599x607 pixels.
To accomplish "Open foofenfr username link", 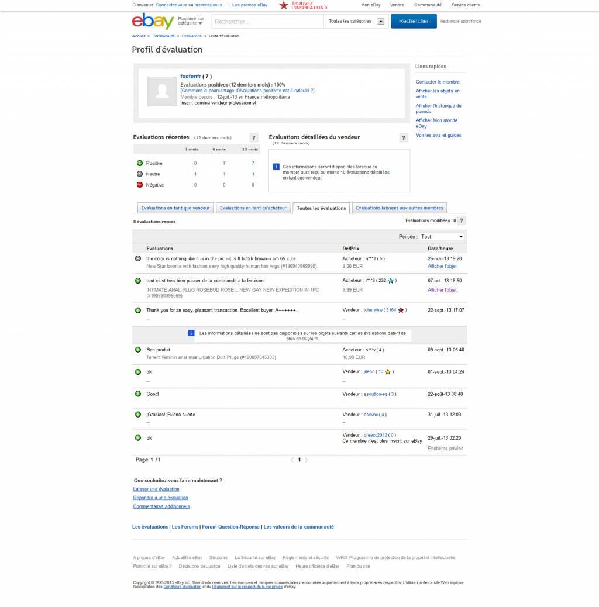I will (x=191, y=76).
